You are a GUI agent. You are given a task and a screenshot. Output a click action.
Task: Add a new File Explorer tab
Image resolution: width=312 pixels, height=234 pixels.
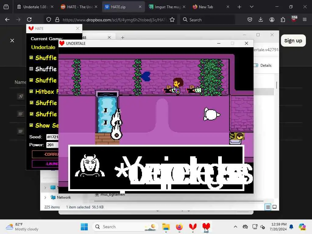(122, 37)
